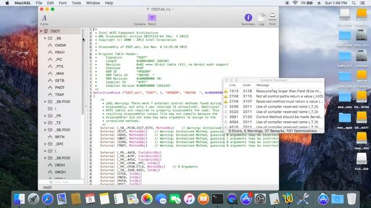Select the GETB method in tree
Image resolution: width=371 pixels, height=208 pixels.
click(x=59, y=80)
